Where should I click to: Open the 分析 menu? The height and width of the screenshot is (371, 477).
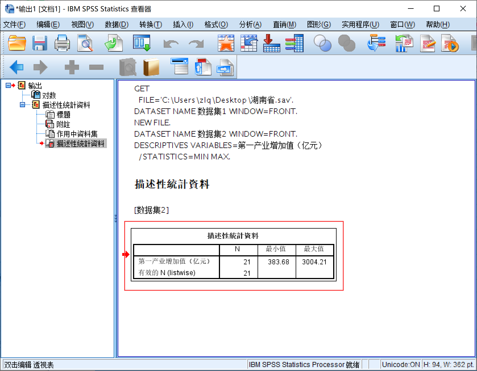(x=250, y=25)
